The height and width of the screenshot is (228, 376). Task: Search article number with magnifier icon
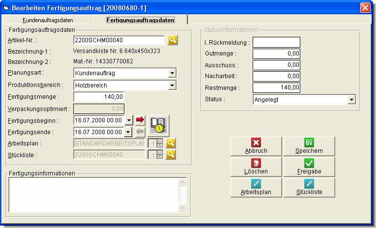[x=173, y=40]
